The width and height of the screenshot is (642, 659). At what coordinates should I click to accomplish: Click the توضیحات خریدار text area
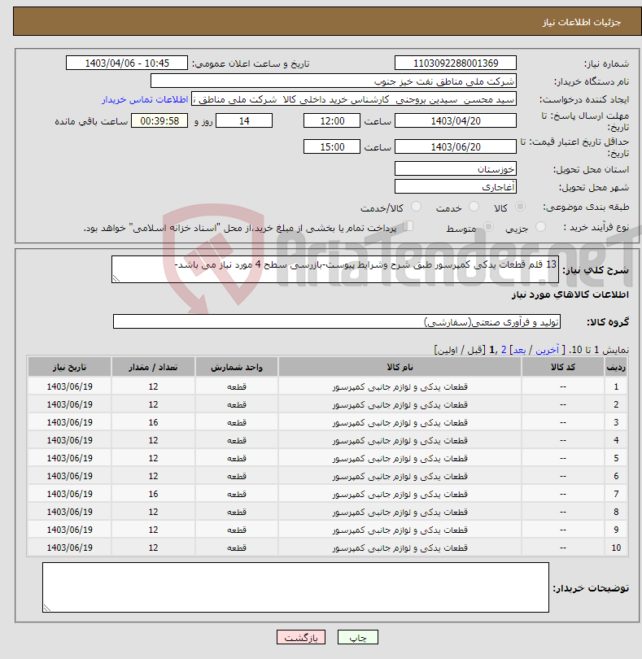click(x=295, y=587)
